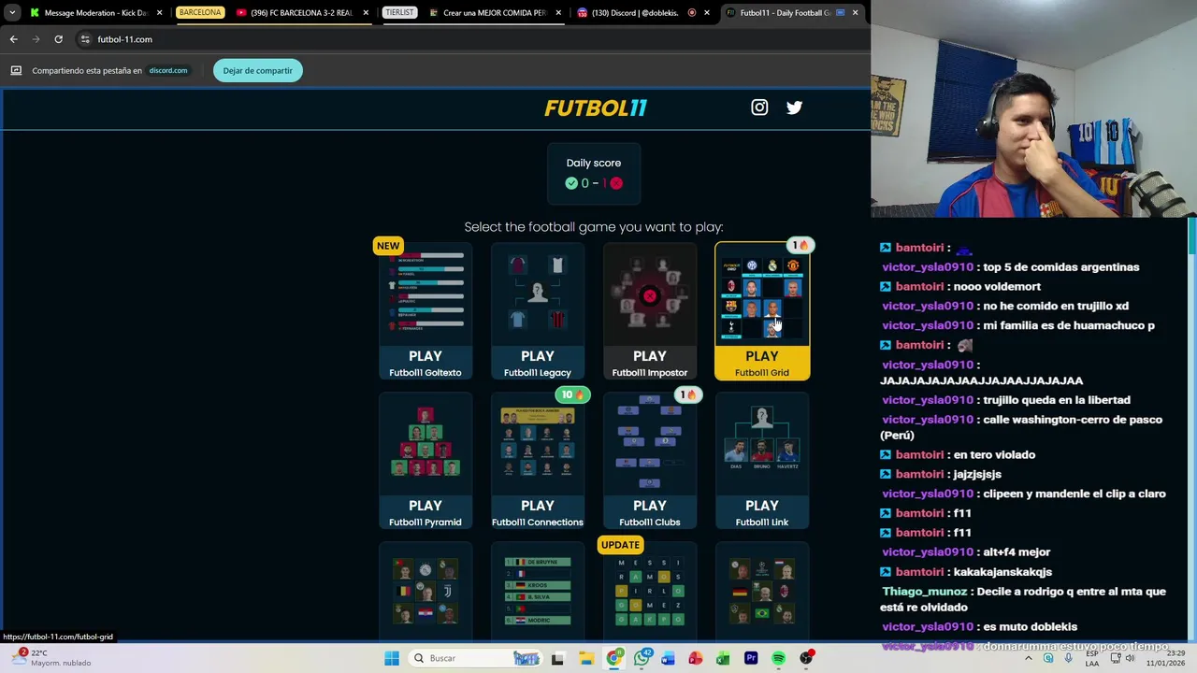Click the BARCELONA tab group label
The width and height of the screenshot is (1197, 673).
pos(200,13)
